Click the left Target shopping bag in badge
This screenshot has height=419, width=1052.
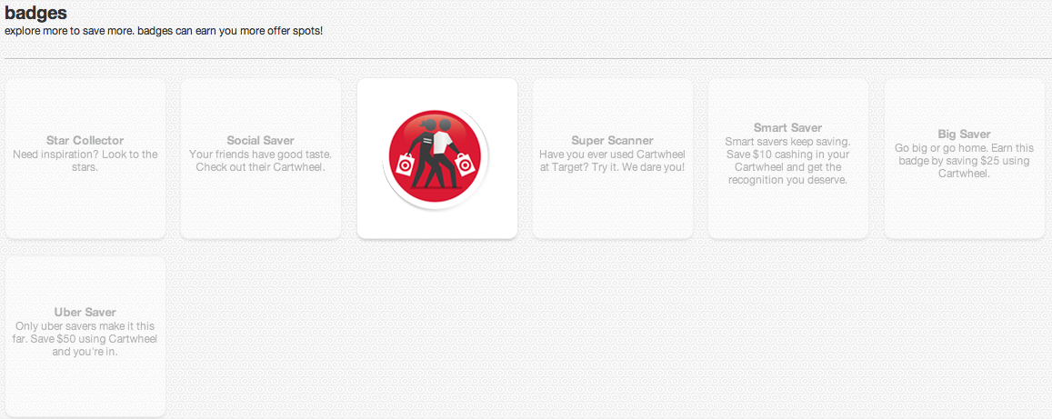point(406,165)
